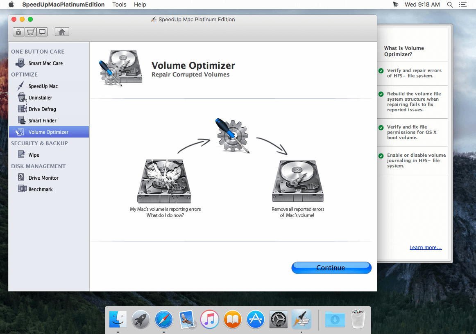
Task: Open iTunes from the dock
Action: (210, 319)
